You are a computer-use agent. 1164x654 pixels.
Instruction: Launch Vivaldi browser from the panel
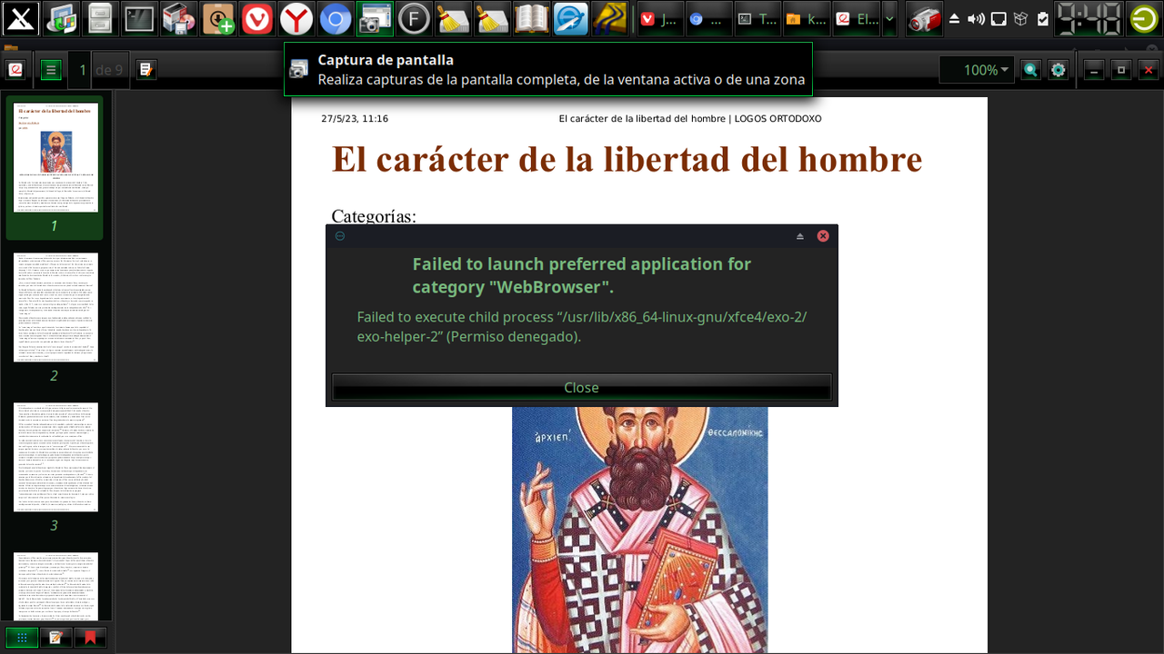pos(257,18)
